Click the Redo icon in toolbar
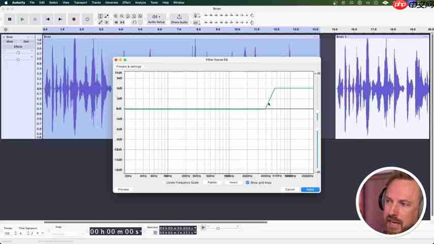434x244 pixels. tap(140, 22)
